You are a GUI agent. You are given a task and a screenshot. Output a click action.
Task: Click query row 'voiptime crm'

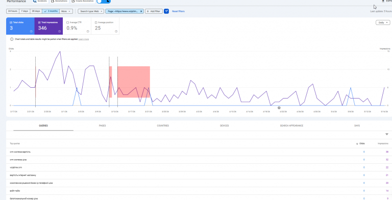[199, 167]
